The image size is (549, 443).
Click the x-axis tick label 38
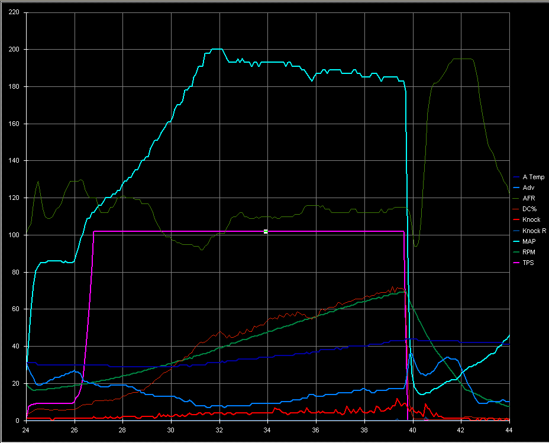tap(364, 430)
